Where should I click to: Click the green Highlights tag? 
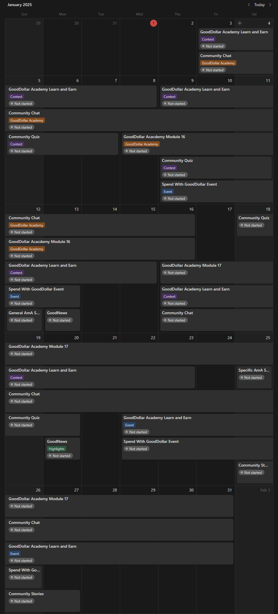pos(57,449)
